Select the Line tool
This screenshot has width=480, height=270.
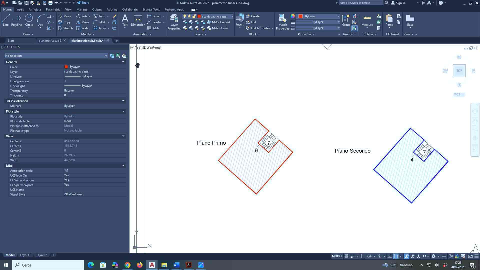pyautogui.click(x=5, y=20)
